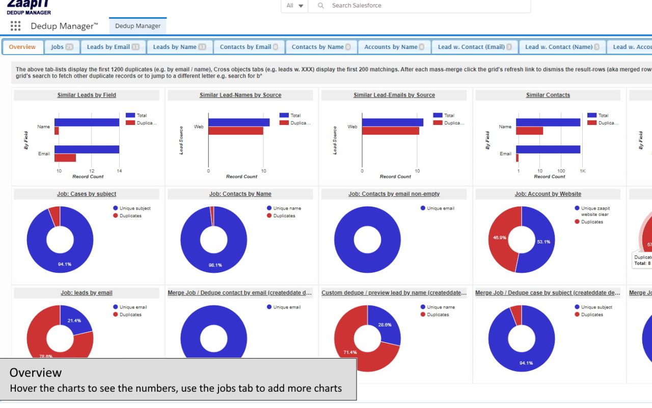Switch to the Leads by Email tab
The image size is (652, 408).
113,47
